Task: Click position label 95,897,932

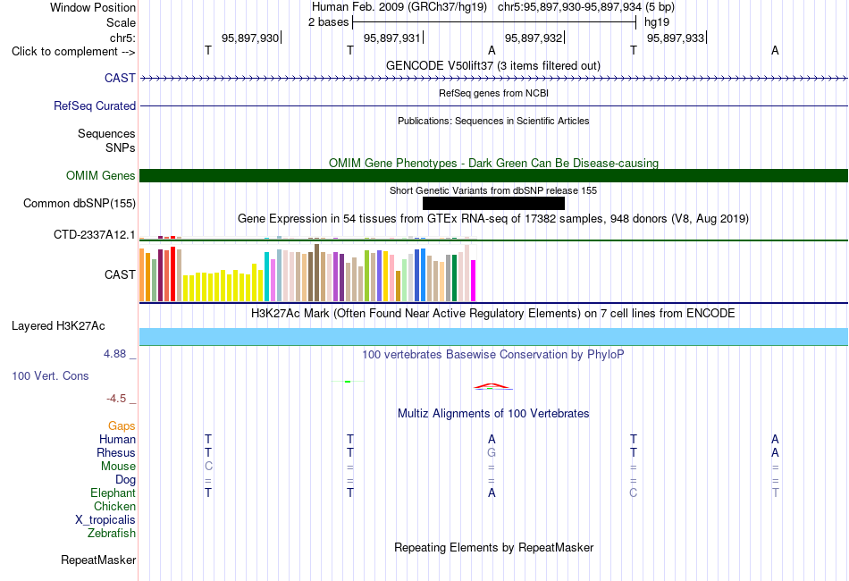Action: click(534, 38)
